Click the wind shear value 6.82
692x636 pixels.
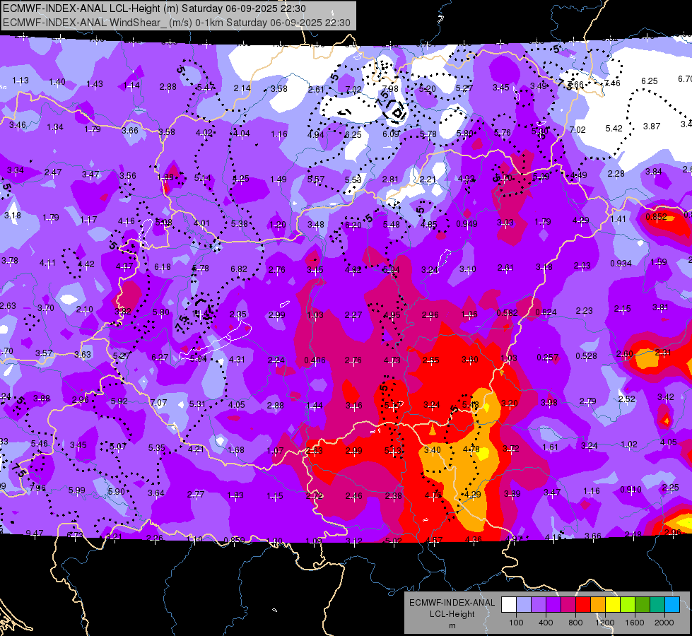pyautogui.click(x=239, y=269)
